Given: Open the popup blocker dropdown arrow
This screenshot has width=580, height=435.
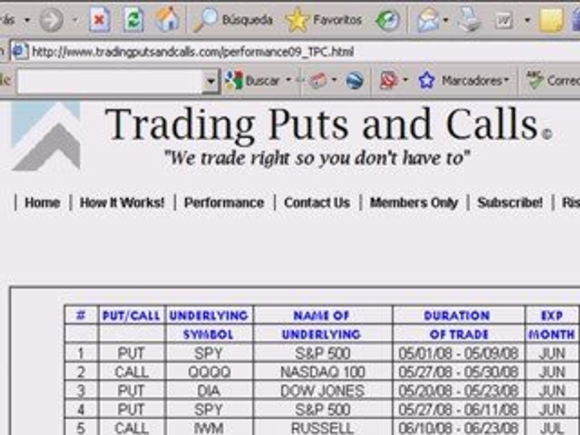Looking at the screenshot, I should [x=405, y=80].
